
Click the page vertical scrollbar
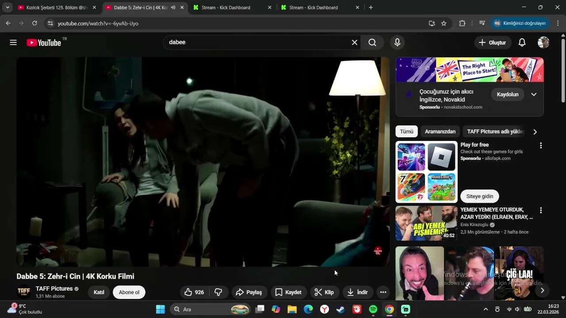(563, 71)
